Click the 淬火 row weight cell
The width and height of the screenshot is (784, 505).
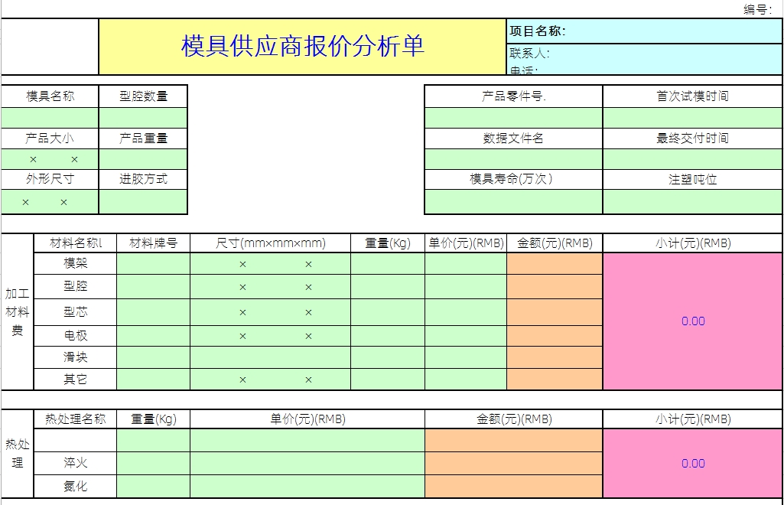tap(151, 463)
